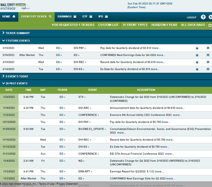Open the settings gear icon

coord(210,17)
